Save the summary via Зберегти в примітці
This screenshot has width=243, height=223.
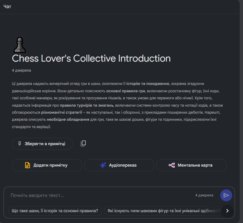pyautogui.click(x=42, y=144)
